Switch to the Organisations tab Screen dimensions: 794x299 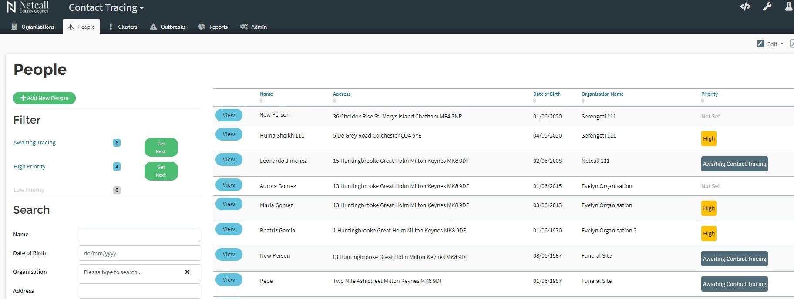coord(33,27)
